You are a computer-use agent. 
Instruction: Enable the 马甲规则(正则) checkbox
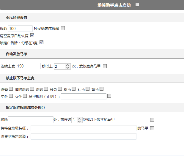tap(109, 96)
